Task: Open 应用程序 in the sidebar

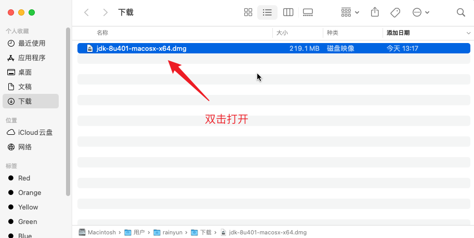Action: (x=32, y=58)
